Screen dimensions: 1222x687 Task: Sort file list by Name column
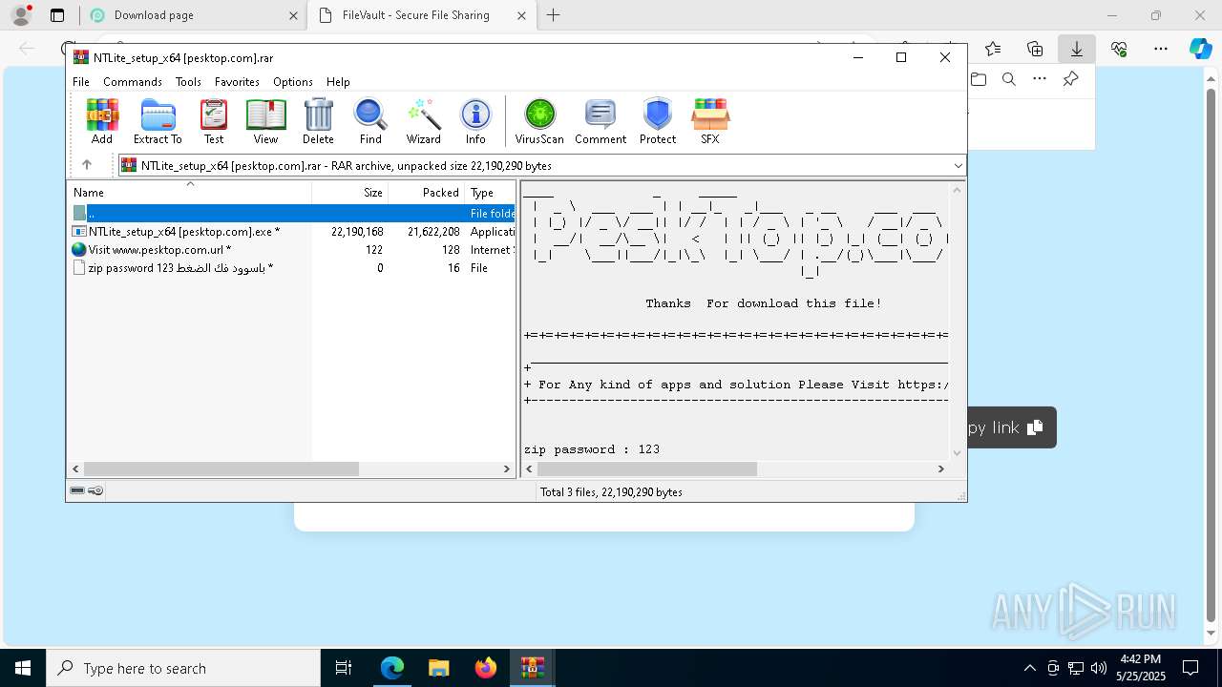click(189, 192)
